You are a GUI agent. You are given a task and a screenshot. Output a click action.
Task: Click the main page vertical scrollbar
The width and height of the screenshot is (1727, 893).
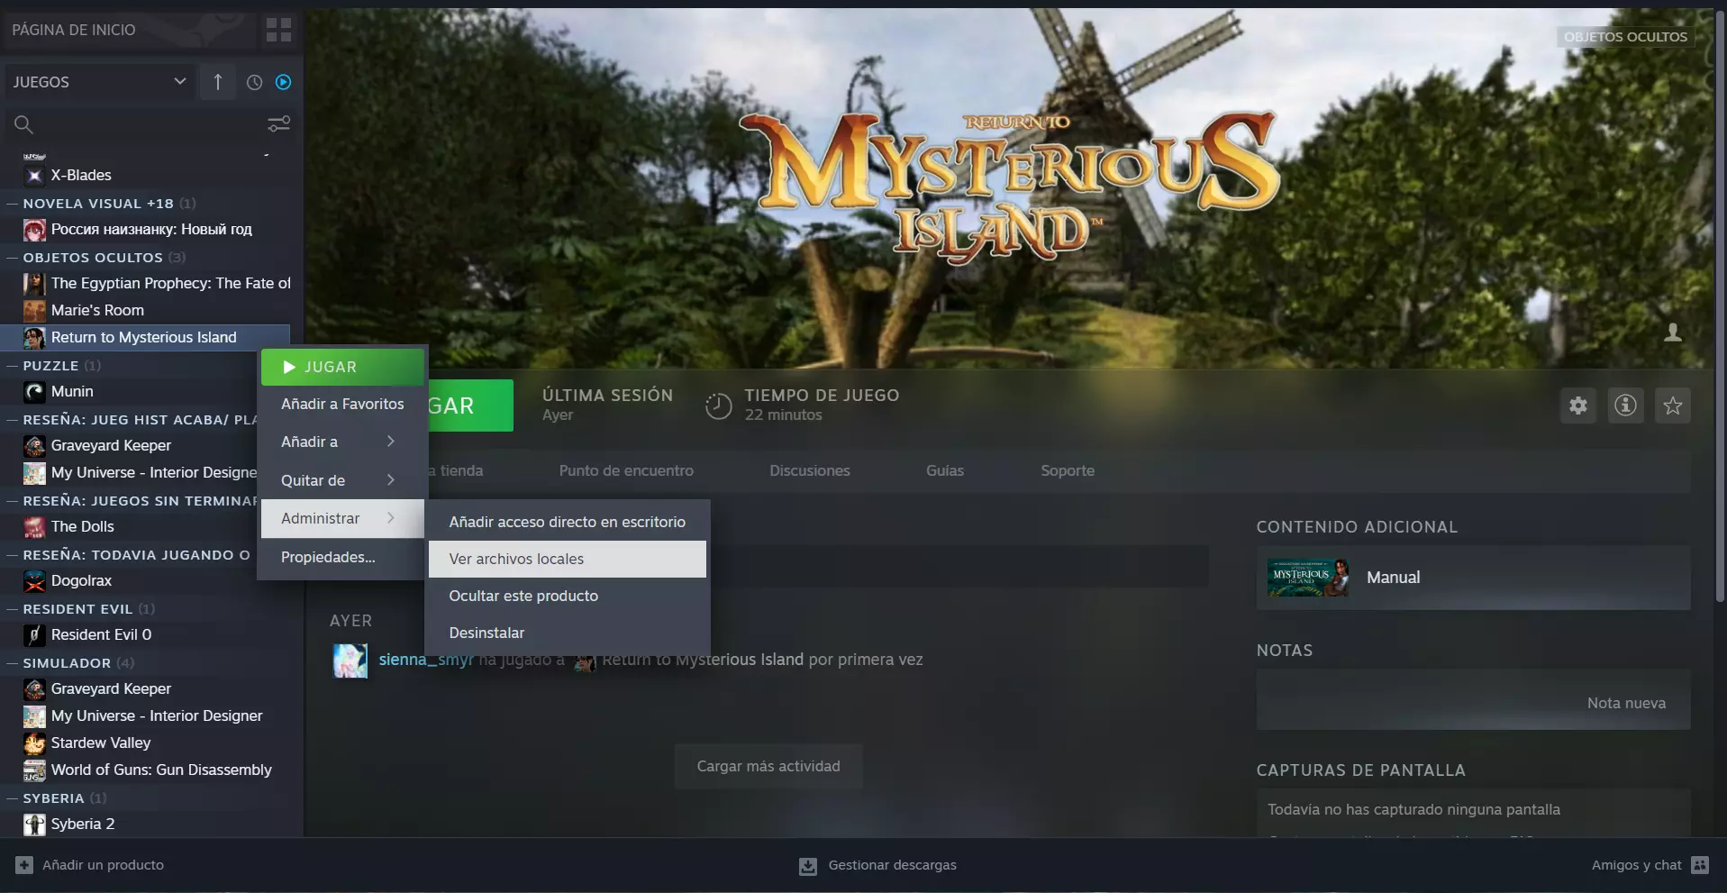pyautogui.click(x=1720, y=306)
